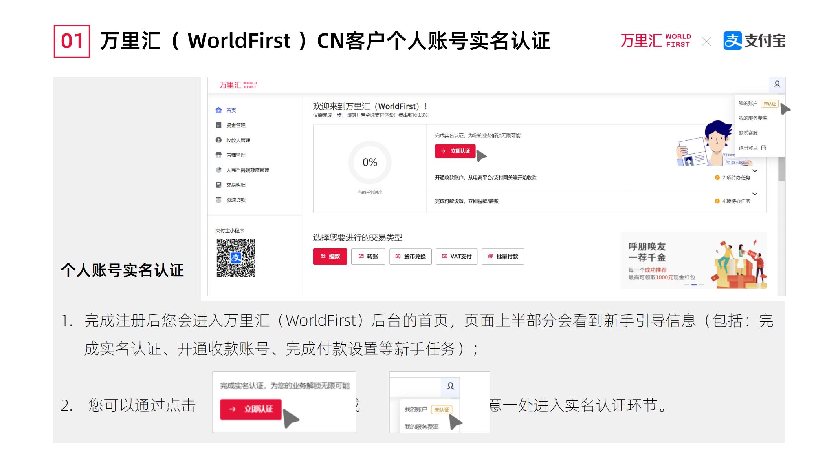
Task: Select 联系客服 in user dropdown
Action: [748, 133]
